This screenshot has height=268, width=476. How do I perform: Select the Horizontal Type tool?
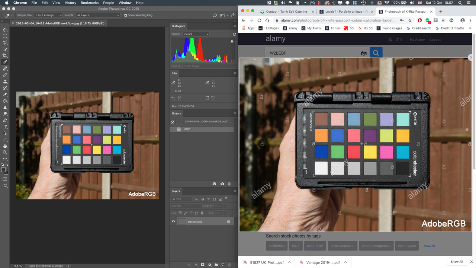[x=5, y=127]
